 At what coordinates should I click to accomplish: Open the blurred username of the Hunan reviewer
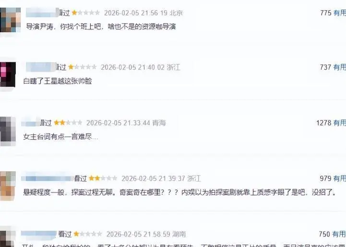(x=39, y=234)
